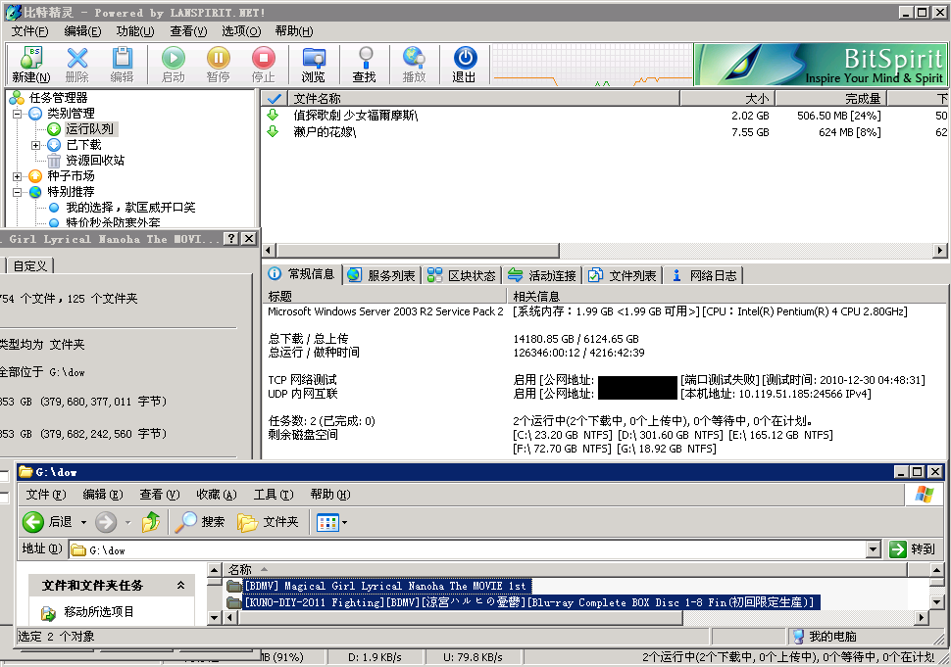This screenshot has width=951, height=667.
Task: Click the Explorer up-folder icon
Action: tap(150, 522)
